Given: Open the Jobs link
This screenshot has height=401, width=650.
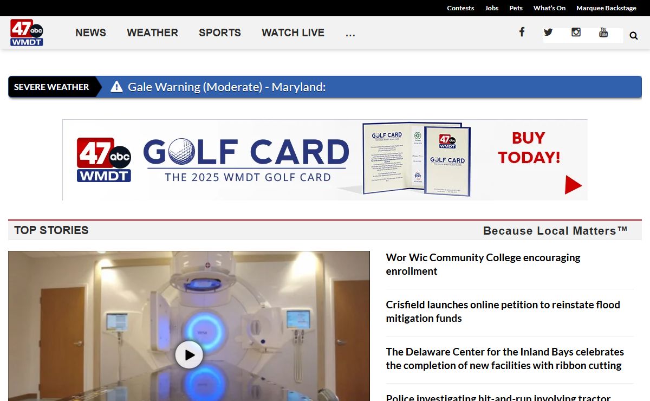Looking at the screenshot, I should click(x=492, y=8).
